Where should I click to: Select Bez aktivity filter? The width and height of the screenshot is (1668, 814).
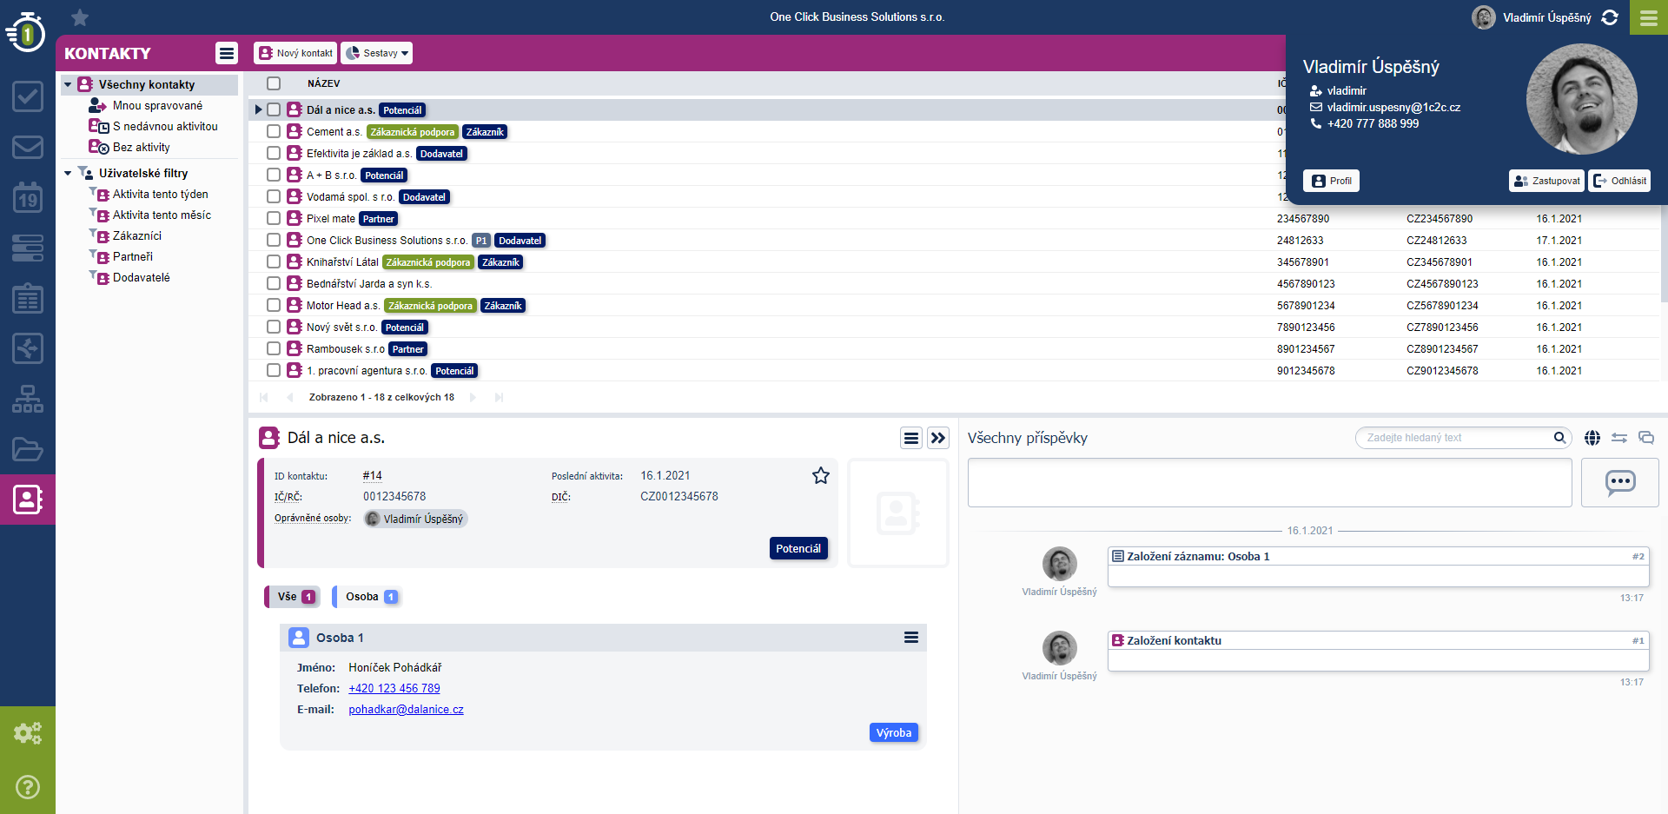(x=141, y=147)
